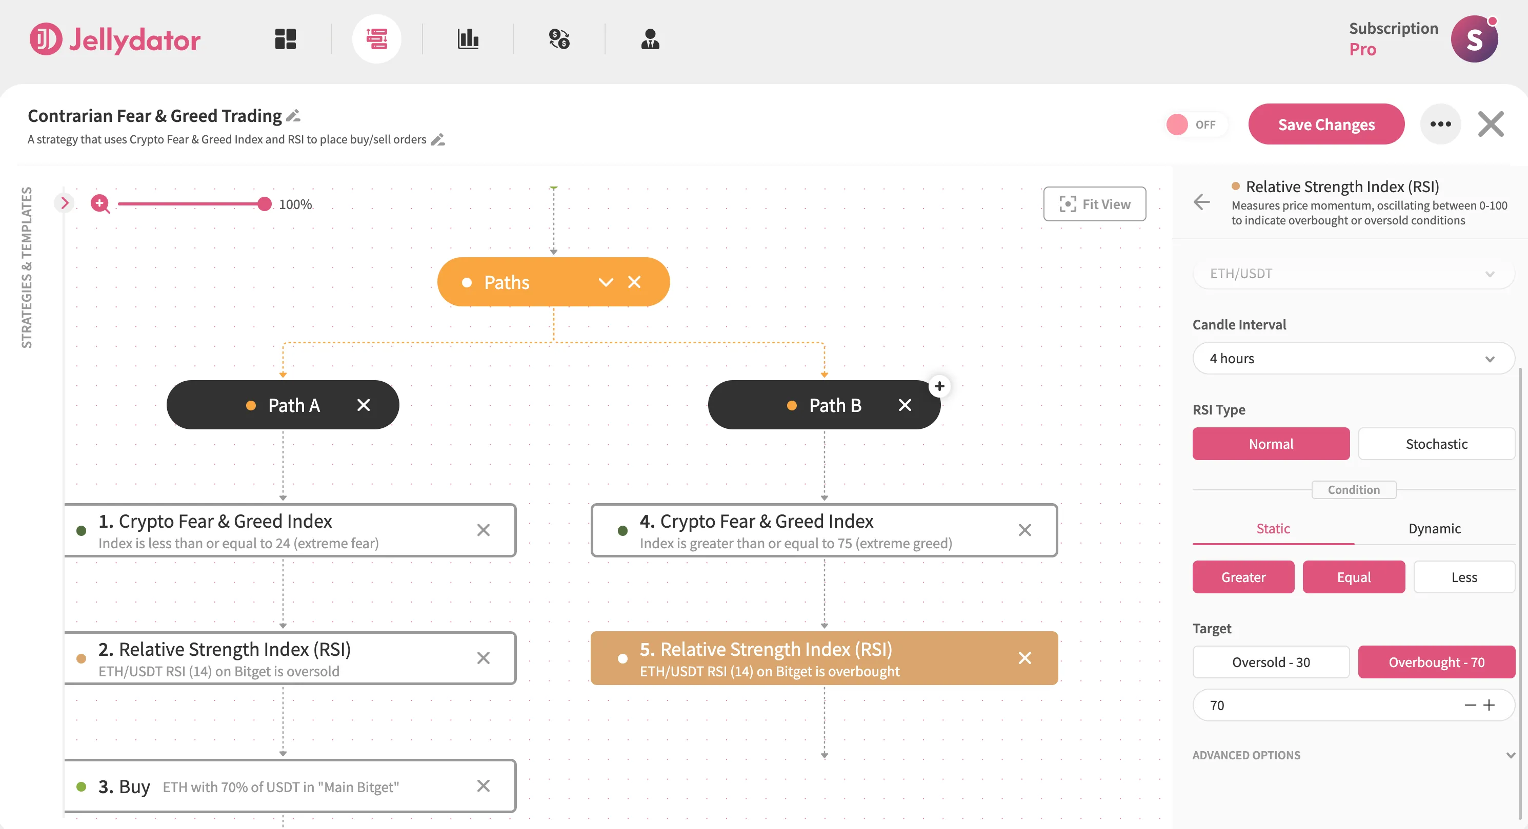Toggle the Equal condition

(x=1354, y=577)
